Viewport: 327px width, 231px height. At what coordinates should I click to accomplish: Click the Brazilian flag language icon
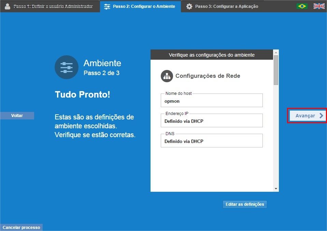point(302,6)
